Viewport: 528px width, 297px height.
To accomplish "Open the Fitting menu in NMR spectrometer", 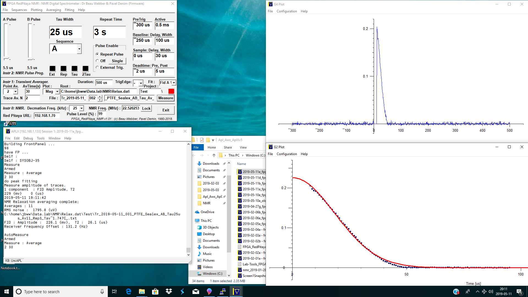I will click(69, 10).
